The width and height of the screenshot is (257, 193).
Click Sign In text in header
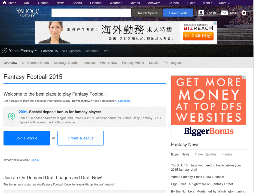pyautogui.click(x=211, y=13)
